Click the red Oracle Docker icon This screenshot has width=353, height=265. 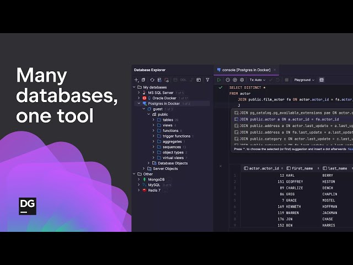pyautogui.click(x=145, y=98)
